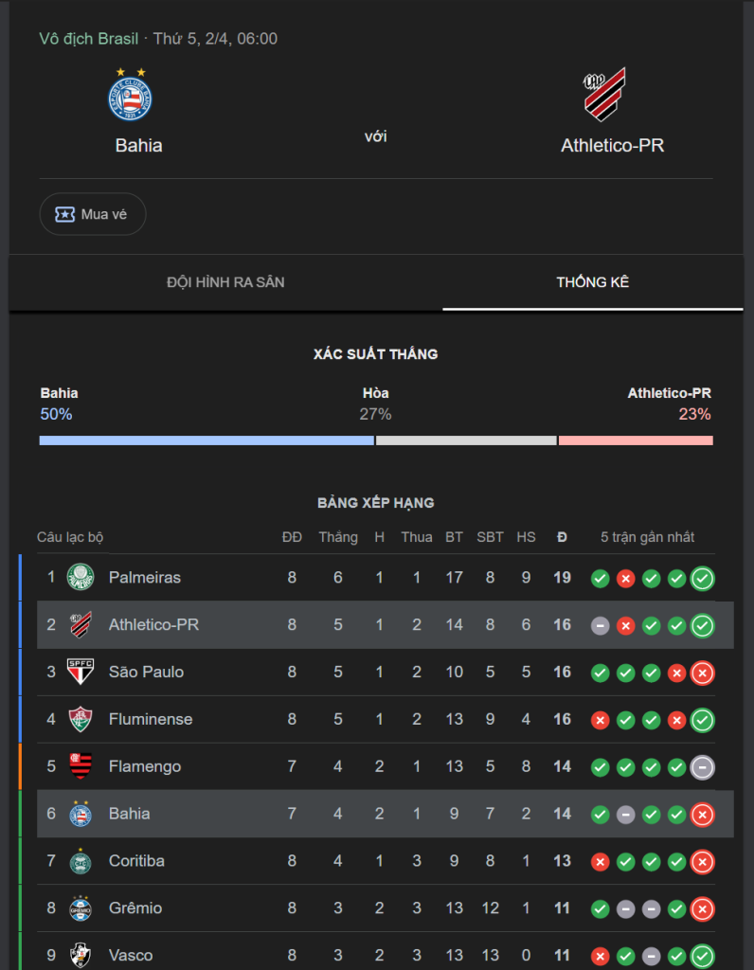Click Flamengo's last-match draw circle icon
The height and width of the screenshot is (970, 754).
coord(702,766)
